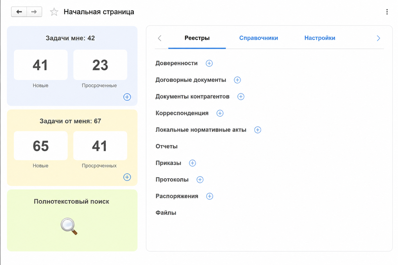
Task: Click plus icon in Задачи мне card
Action: [127, 97]
